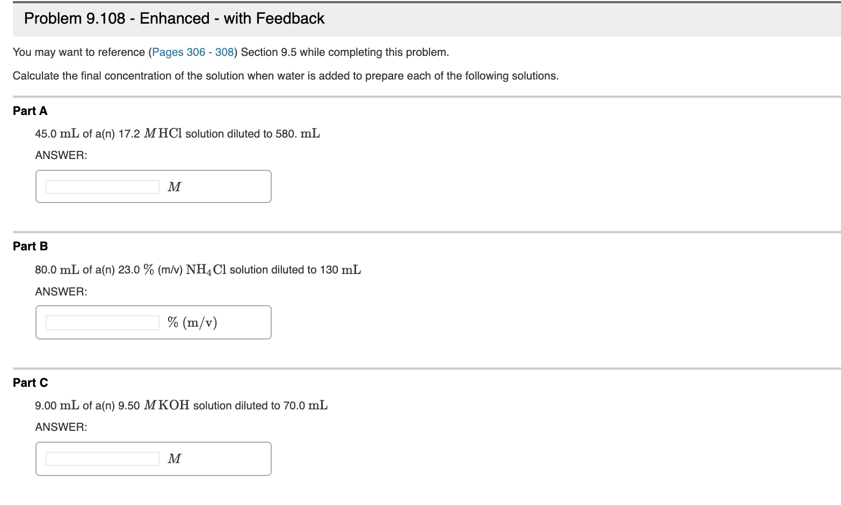This screenshot has width=841, height=505.
Task: Click the Problem 9.108 title header
Action: tap(173, 18)
